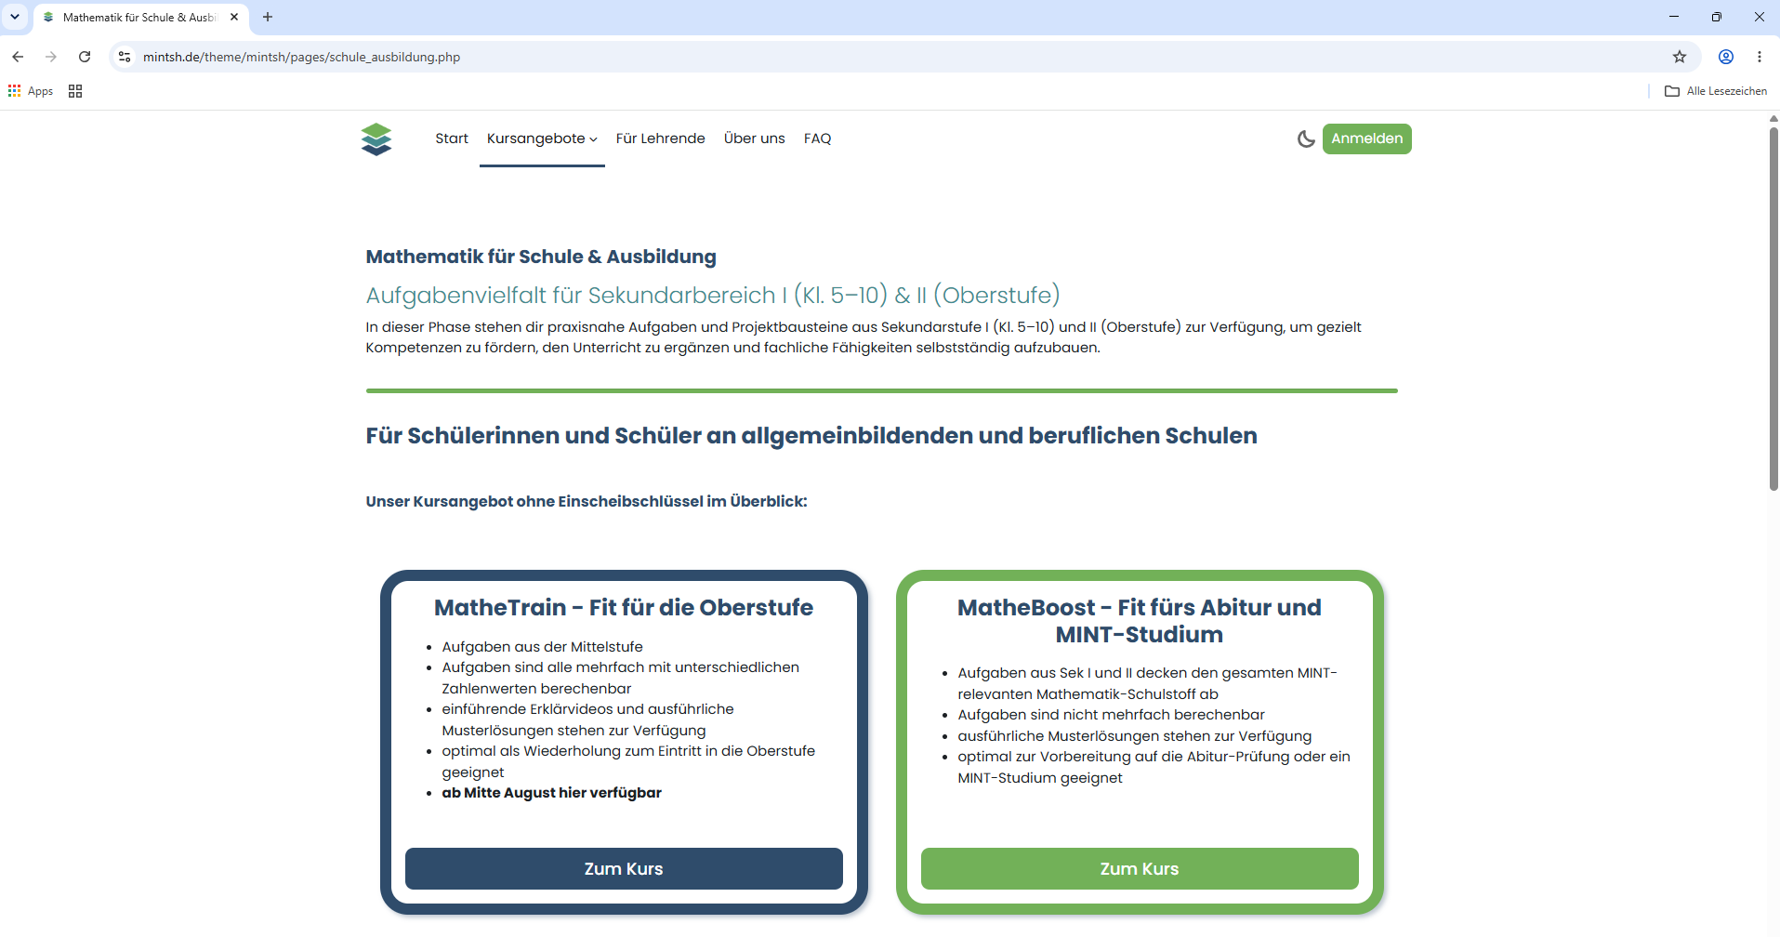The width and height of the screenshot is (1780, 937).
Task: Bookmark this page with the star icon
Action: point(1680,57)
